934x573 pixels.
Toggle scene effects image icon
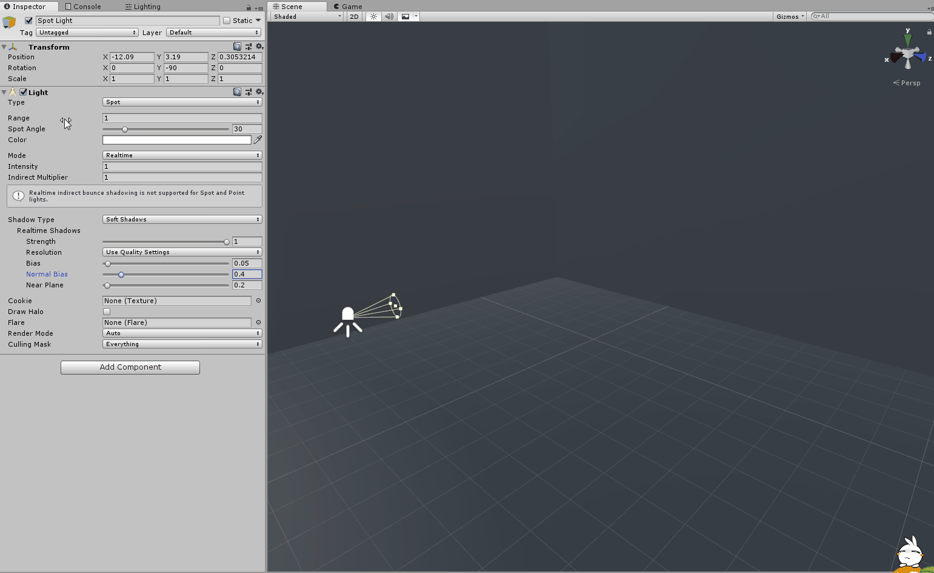(405, 16)
